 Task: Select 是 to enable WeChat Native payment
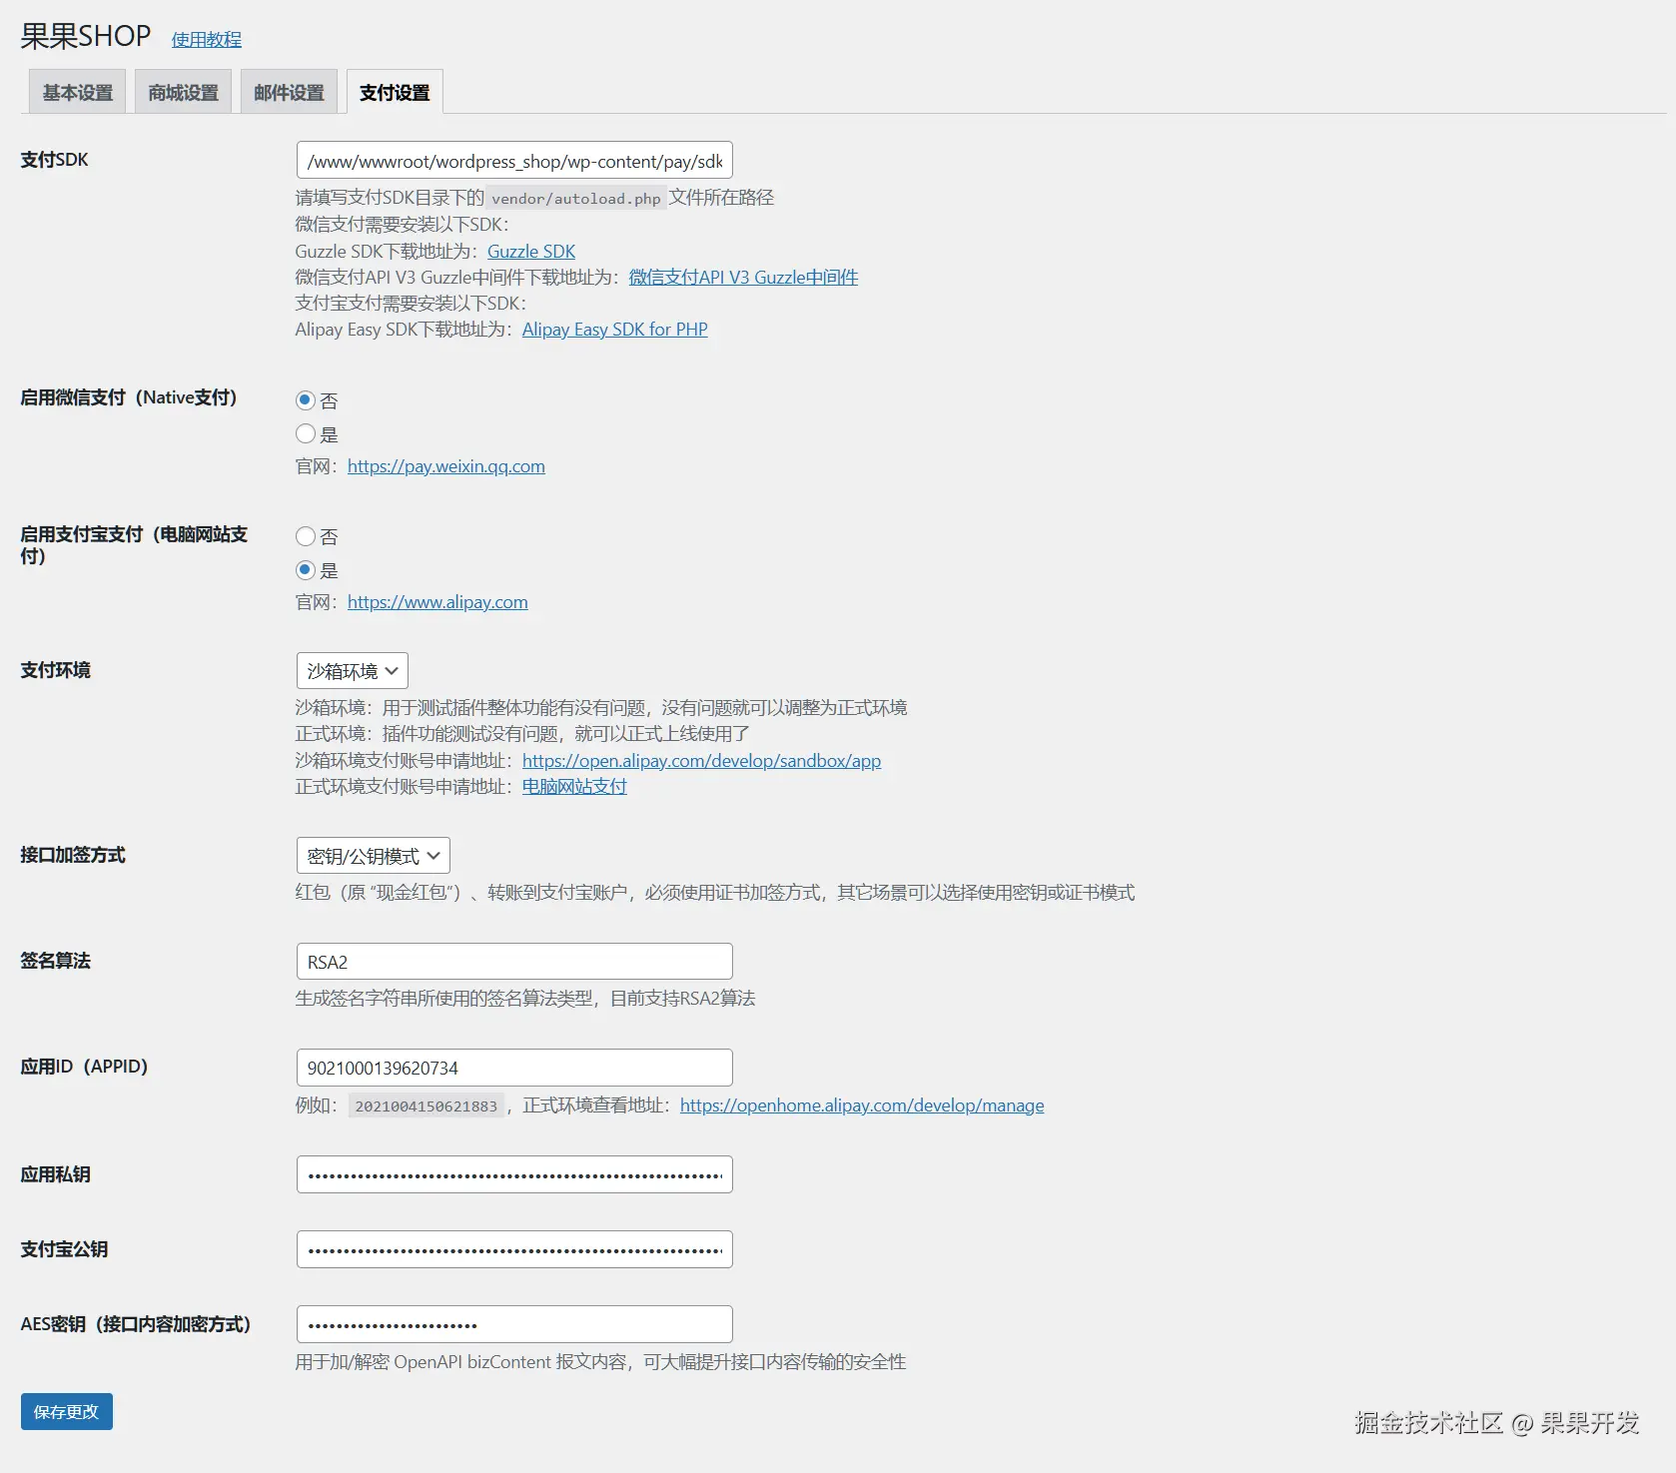coord(305,433)
